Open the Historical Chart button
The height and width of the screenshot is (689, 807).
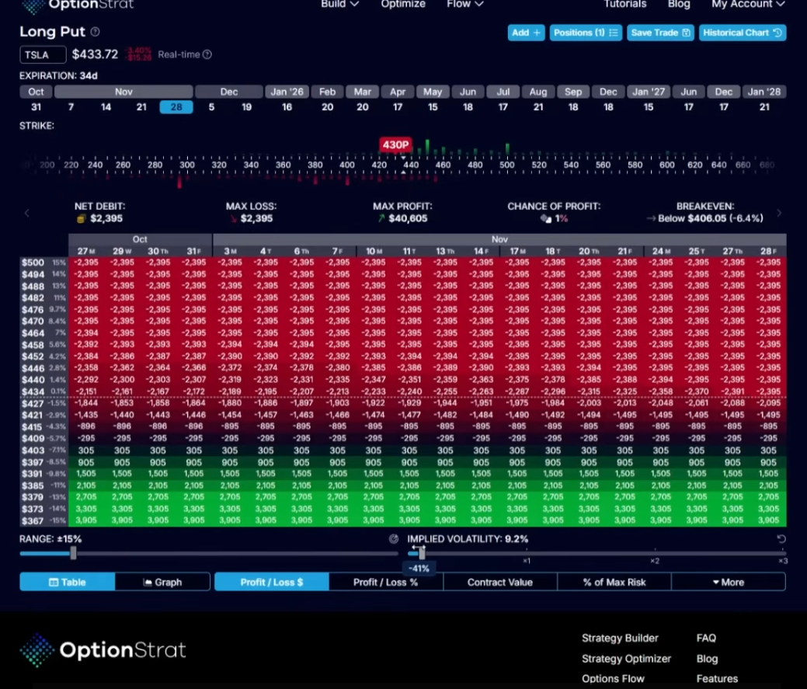tap(742, 33)
